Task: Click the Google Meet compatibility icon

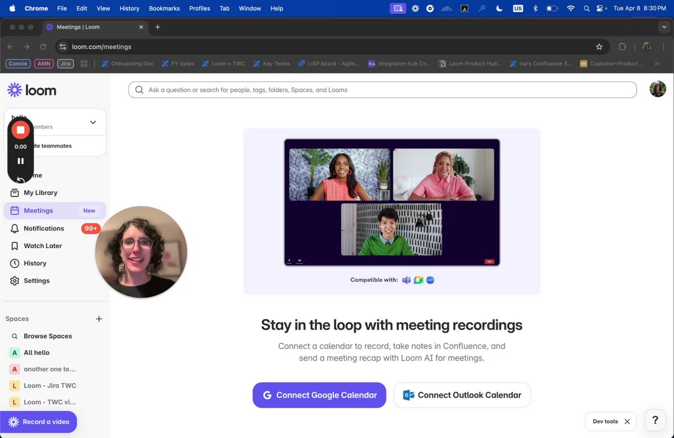Action: [419, 280]
